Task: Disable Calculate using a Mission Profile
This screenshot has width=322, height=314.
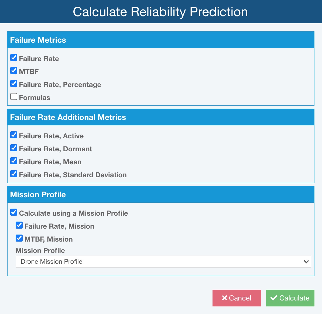Action: click(13, 212)
